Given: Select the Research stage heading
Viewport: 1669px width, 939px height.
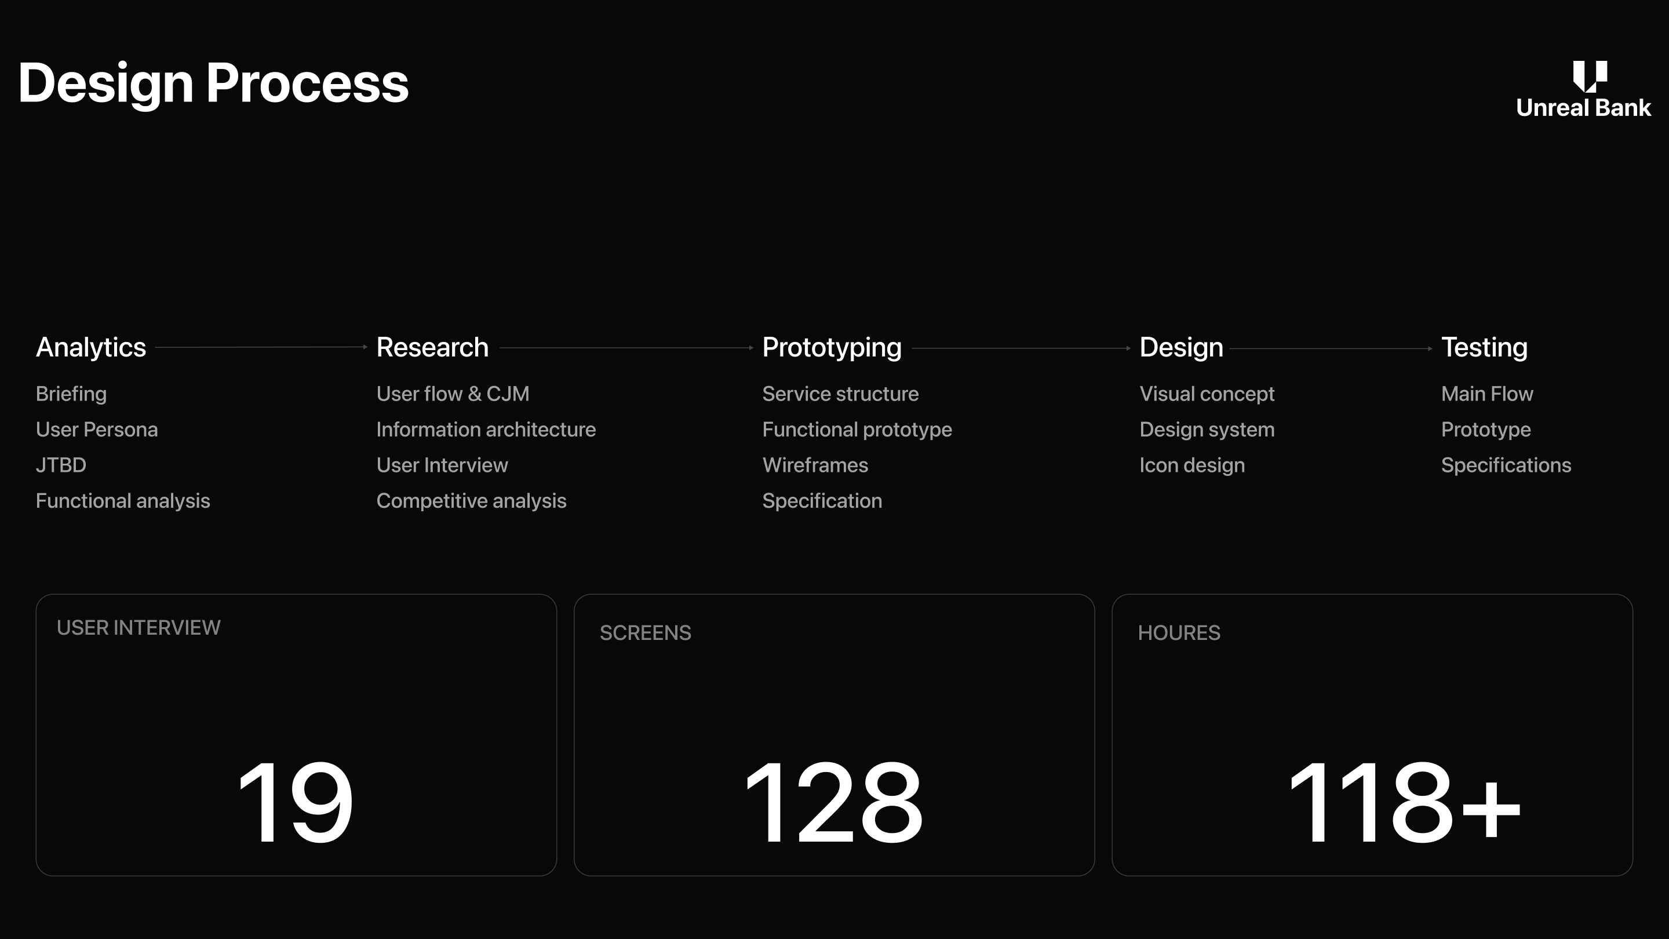Looking at the screenshot, I should coord(432,347).
